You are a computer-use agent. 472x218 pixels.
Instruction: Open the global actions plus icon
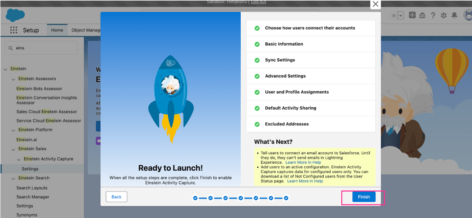[x=412, y=15]
